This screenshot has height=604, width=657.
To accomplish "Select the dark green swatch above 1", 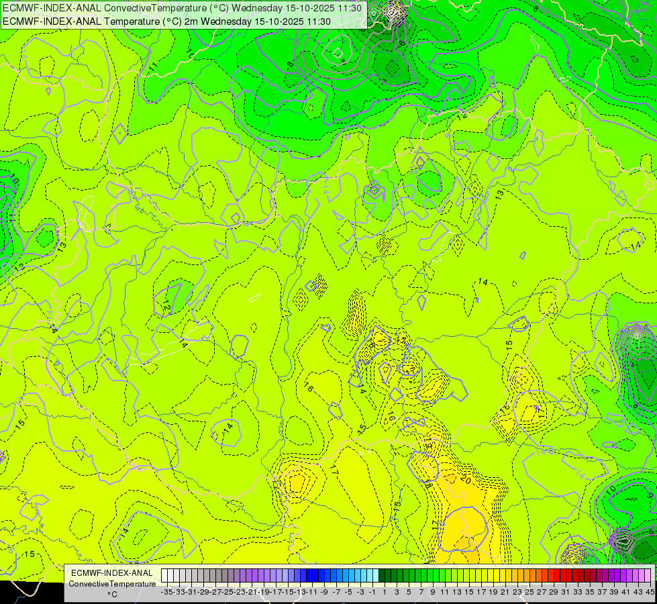I will click(382, 576).
